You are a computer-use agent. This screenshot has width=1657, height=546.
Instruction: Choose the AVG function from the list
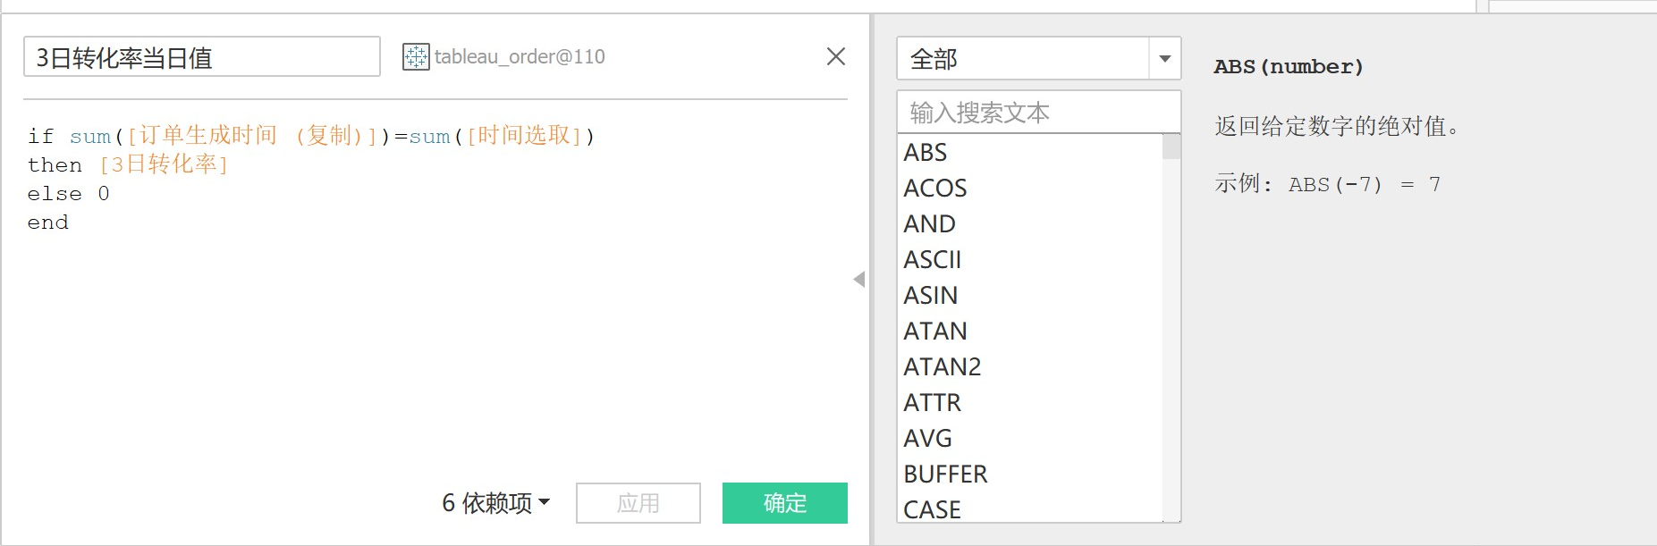(x=929, y=438)
